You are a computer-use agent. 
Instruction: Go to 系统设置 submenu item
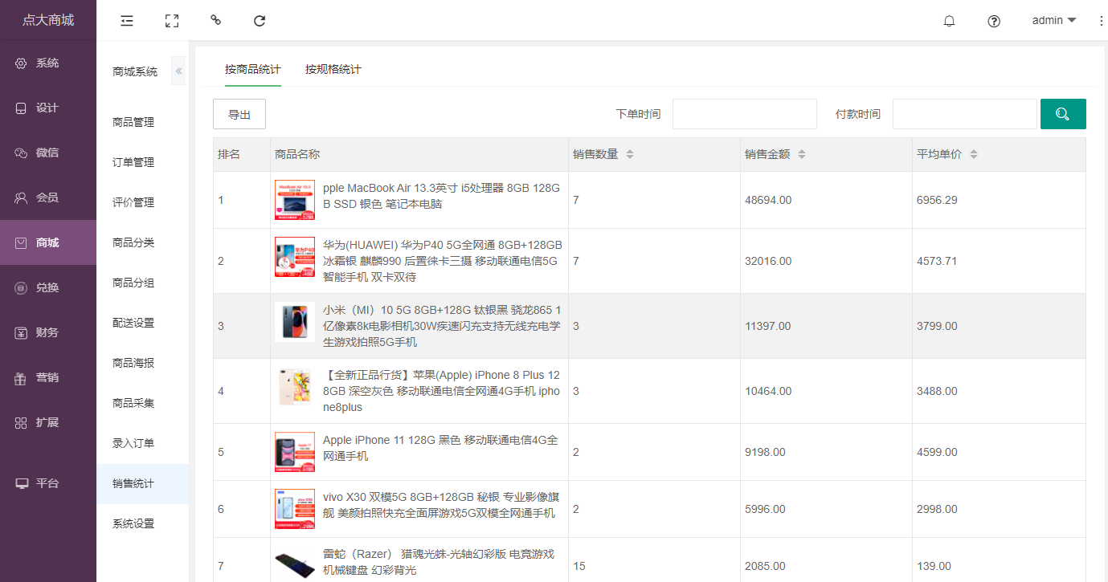(x=143, y=523)
